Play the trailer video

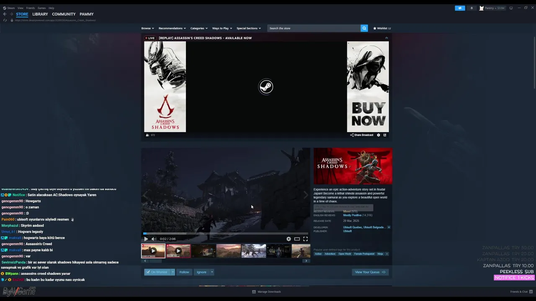click(146, 239)
